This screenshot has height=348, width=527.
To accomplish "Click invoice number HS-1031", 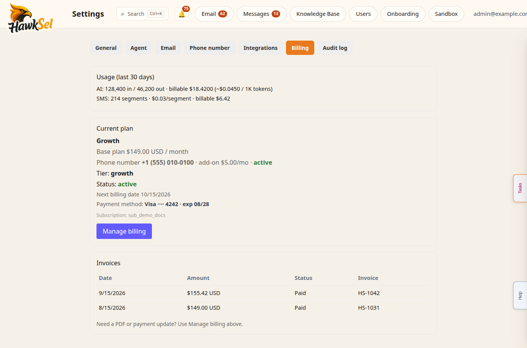I will tap(369, 308).
